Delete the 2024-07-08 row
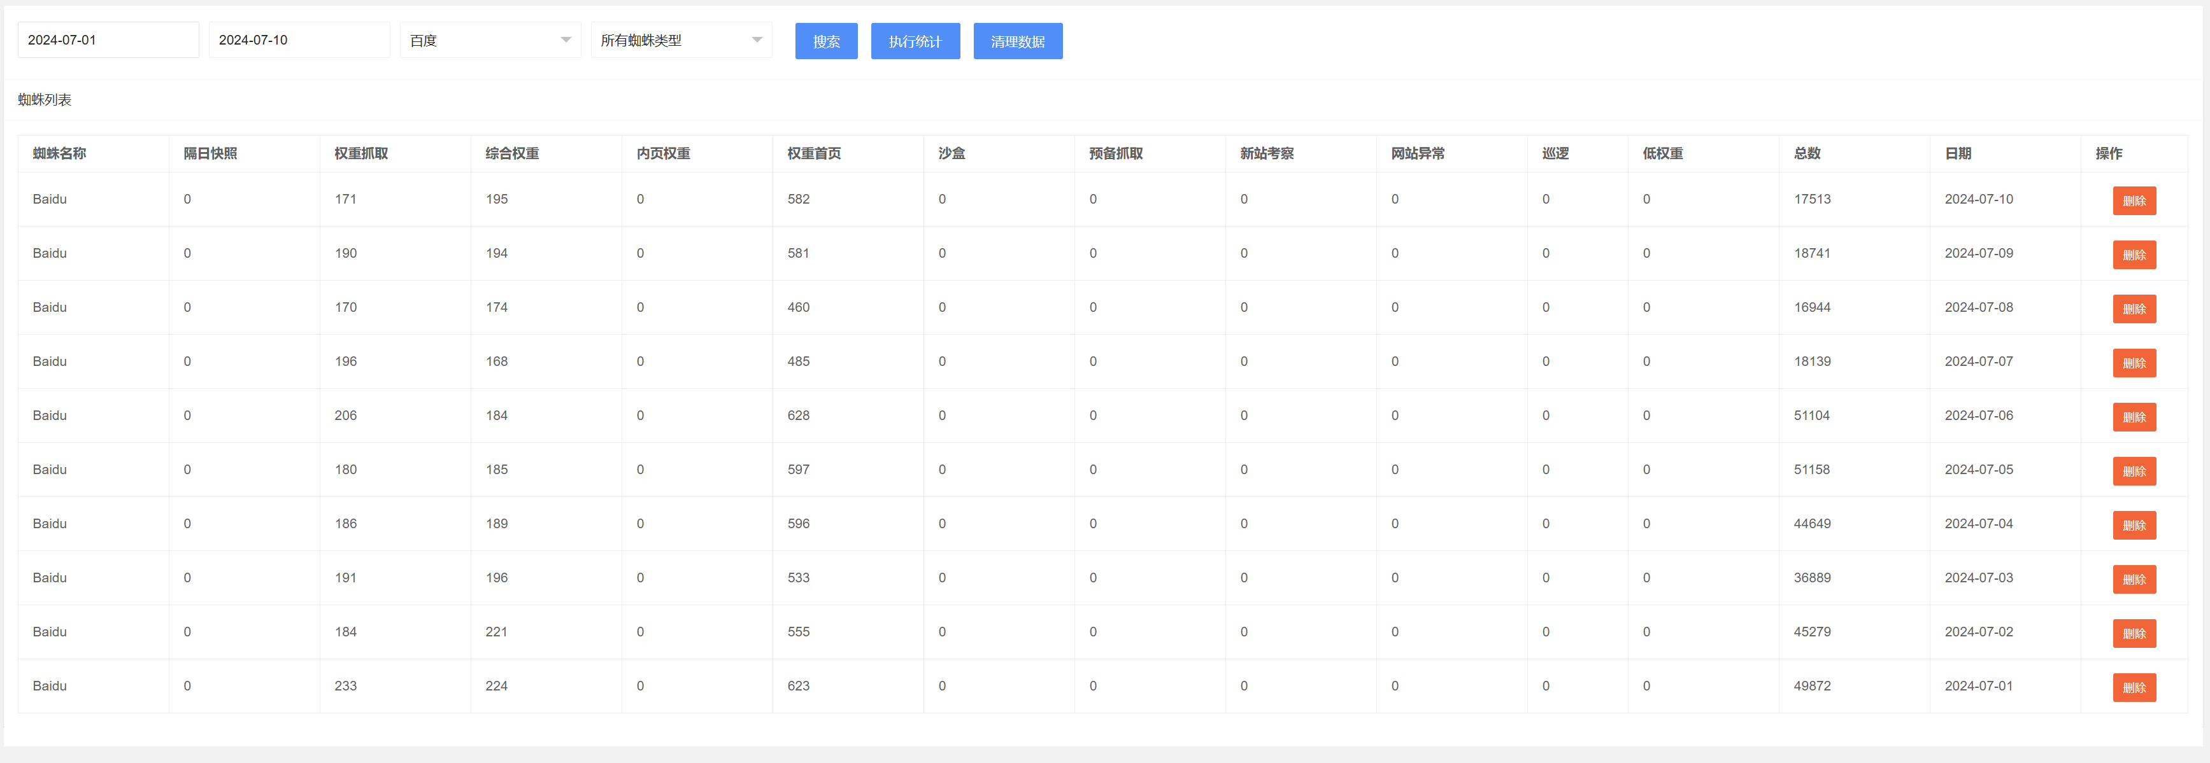The height and width of the screenshot is (763, 2210). (2134, 309)
